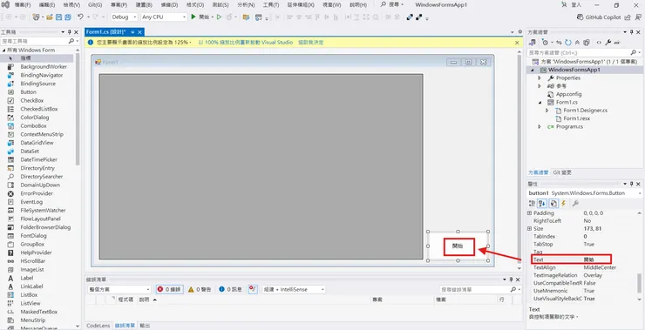Click the 協助我決定 help me decide link

coord(311,43)
